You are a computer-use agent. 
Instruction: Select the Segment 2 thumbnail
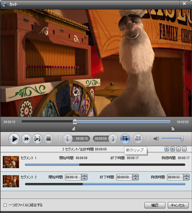pos(11,181)
